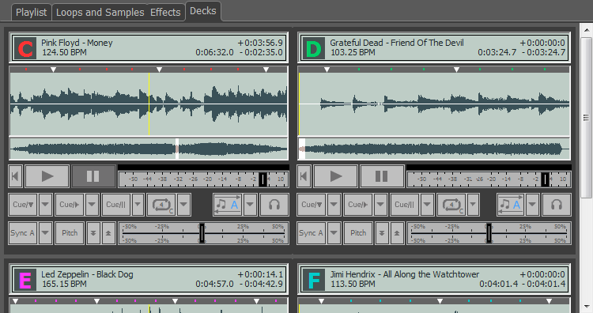593x313 pixels.
Task: Switch to the Playlist tab
Action: click(31, 12)
